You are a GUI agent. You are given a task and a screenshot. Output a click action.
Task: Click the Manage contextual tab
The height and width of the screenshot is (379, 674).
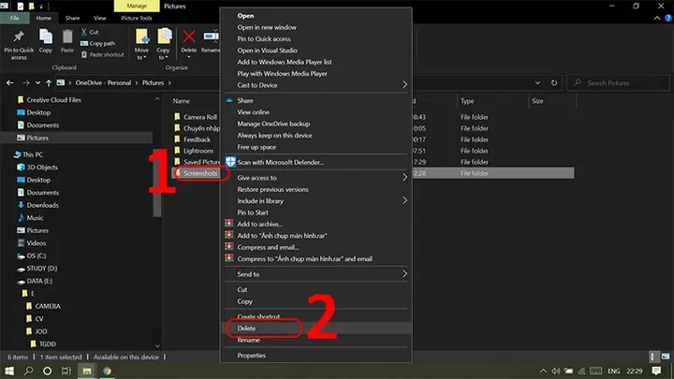(x=137, y=6)
